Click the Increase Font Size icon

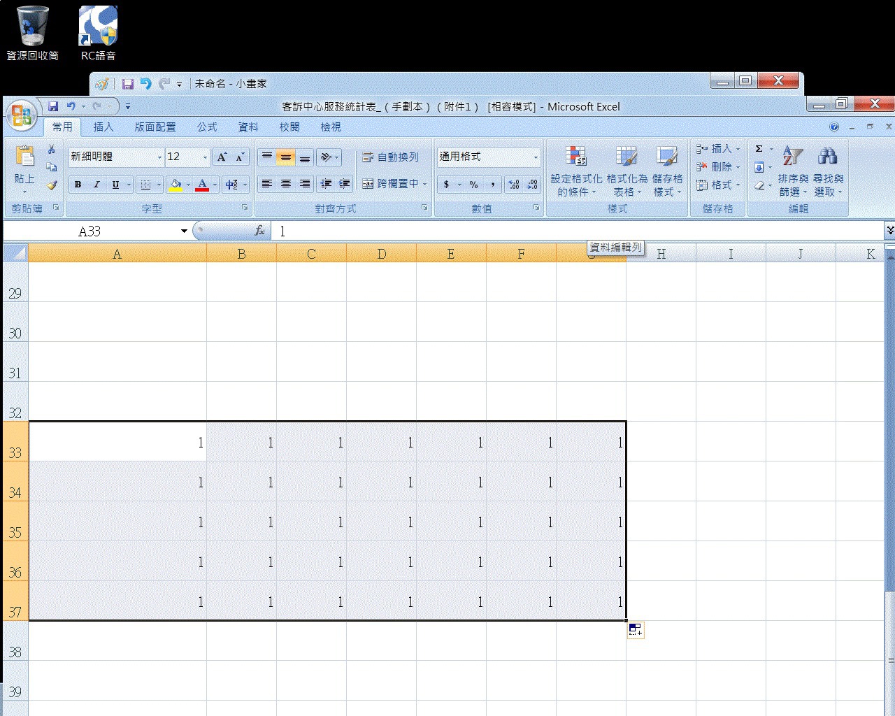coord(222,157)
